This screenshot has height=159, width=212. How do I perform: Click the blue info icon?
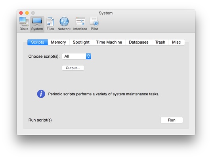(x=41, y=94)
